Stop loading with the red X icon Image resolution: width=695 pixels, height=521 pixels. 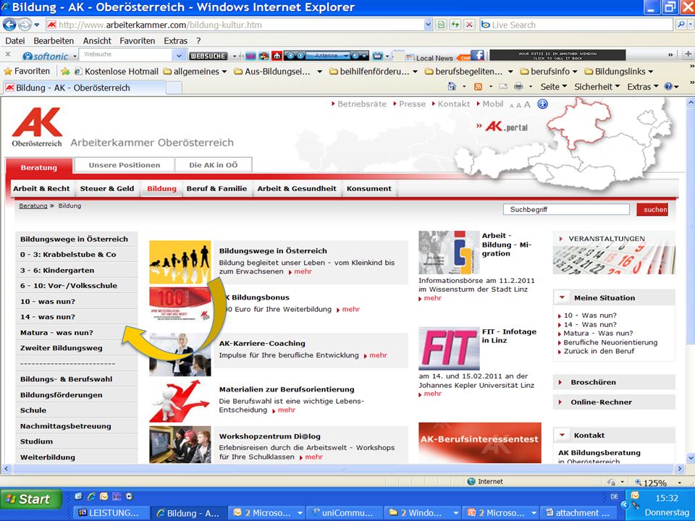coord(469,25)
